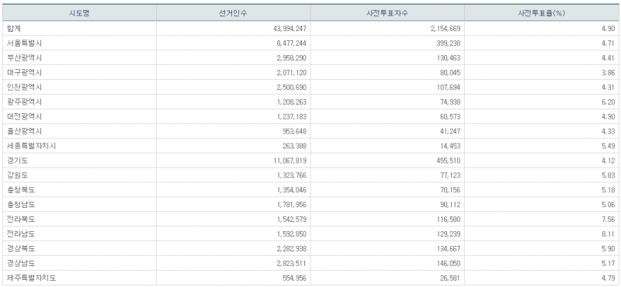Click the voters value 1,354,046
The width and height of the screenshot is (621, 287).
click(x=291, y=190)
